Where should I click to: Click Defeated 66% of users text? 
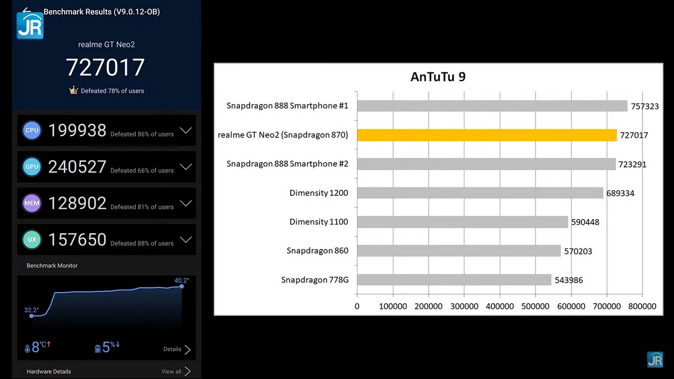click(142, 171)
